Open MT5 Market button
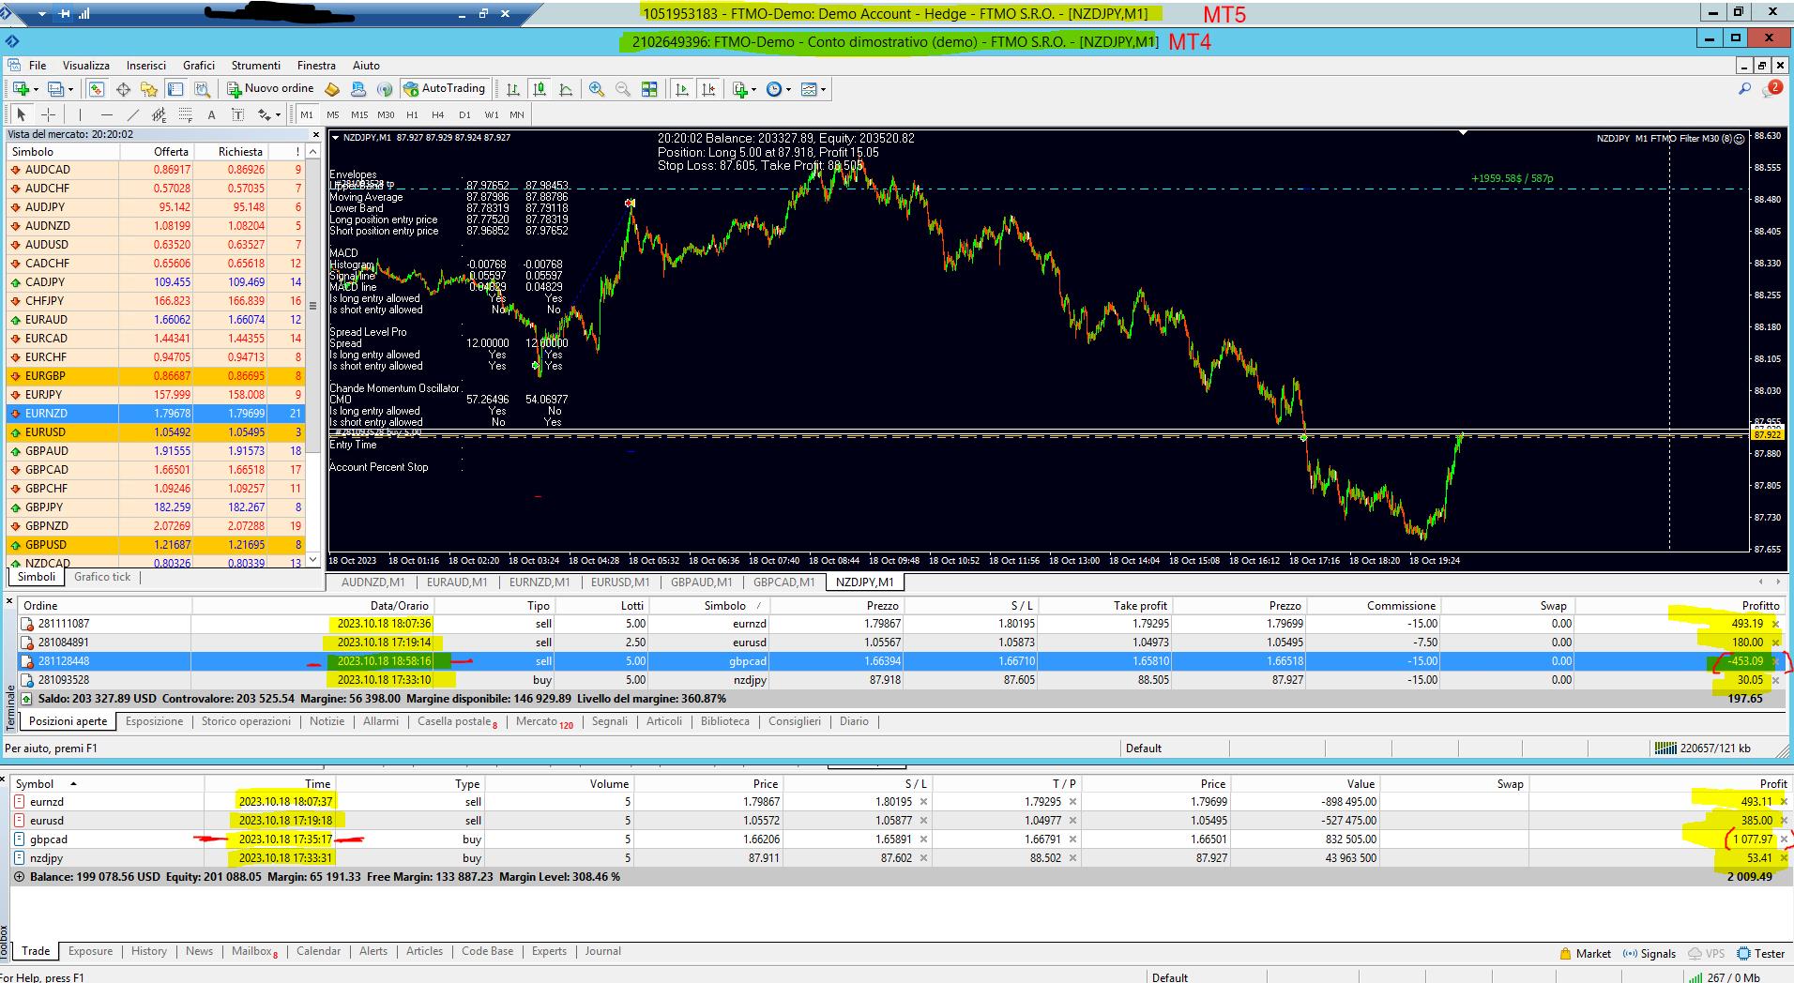 [1585, 954]
